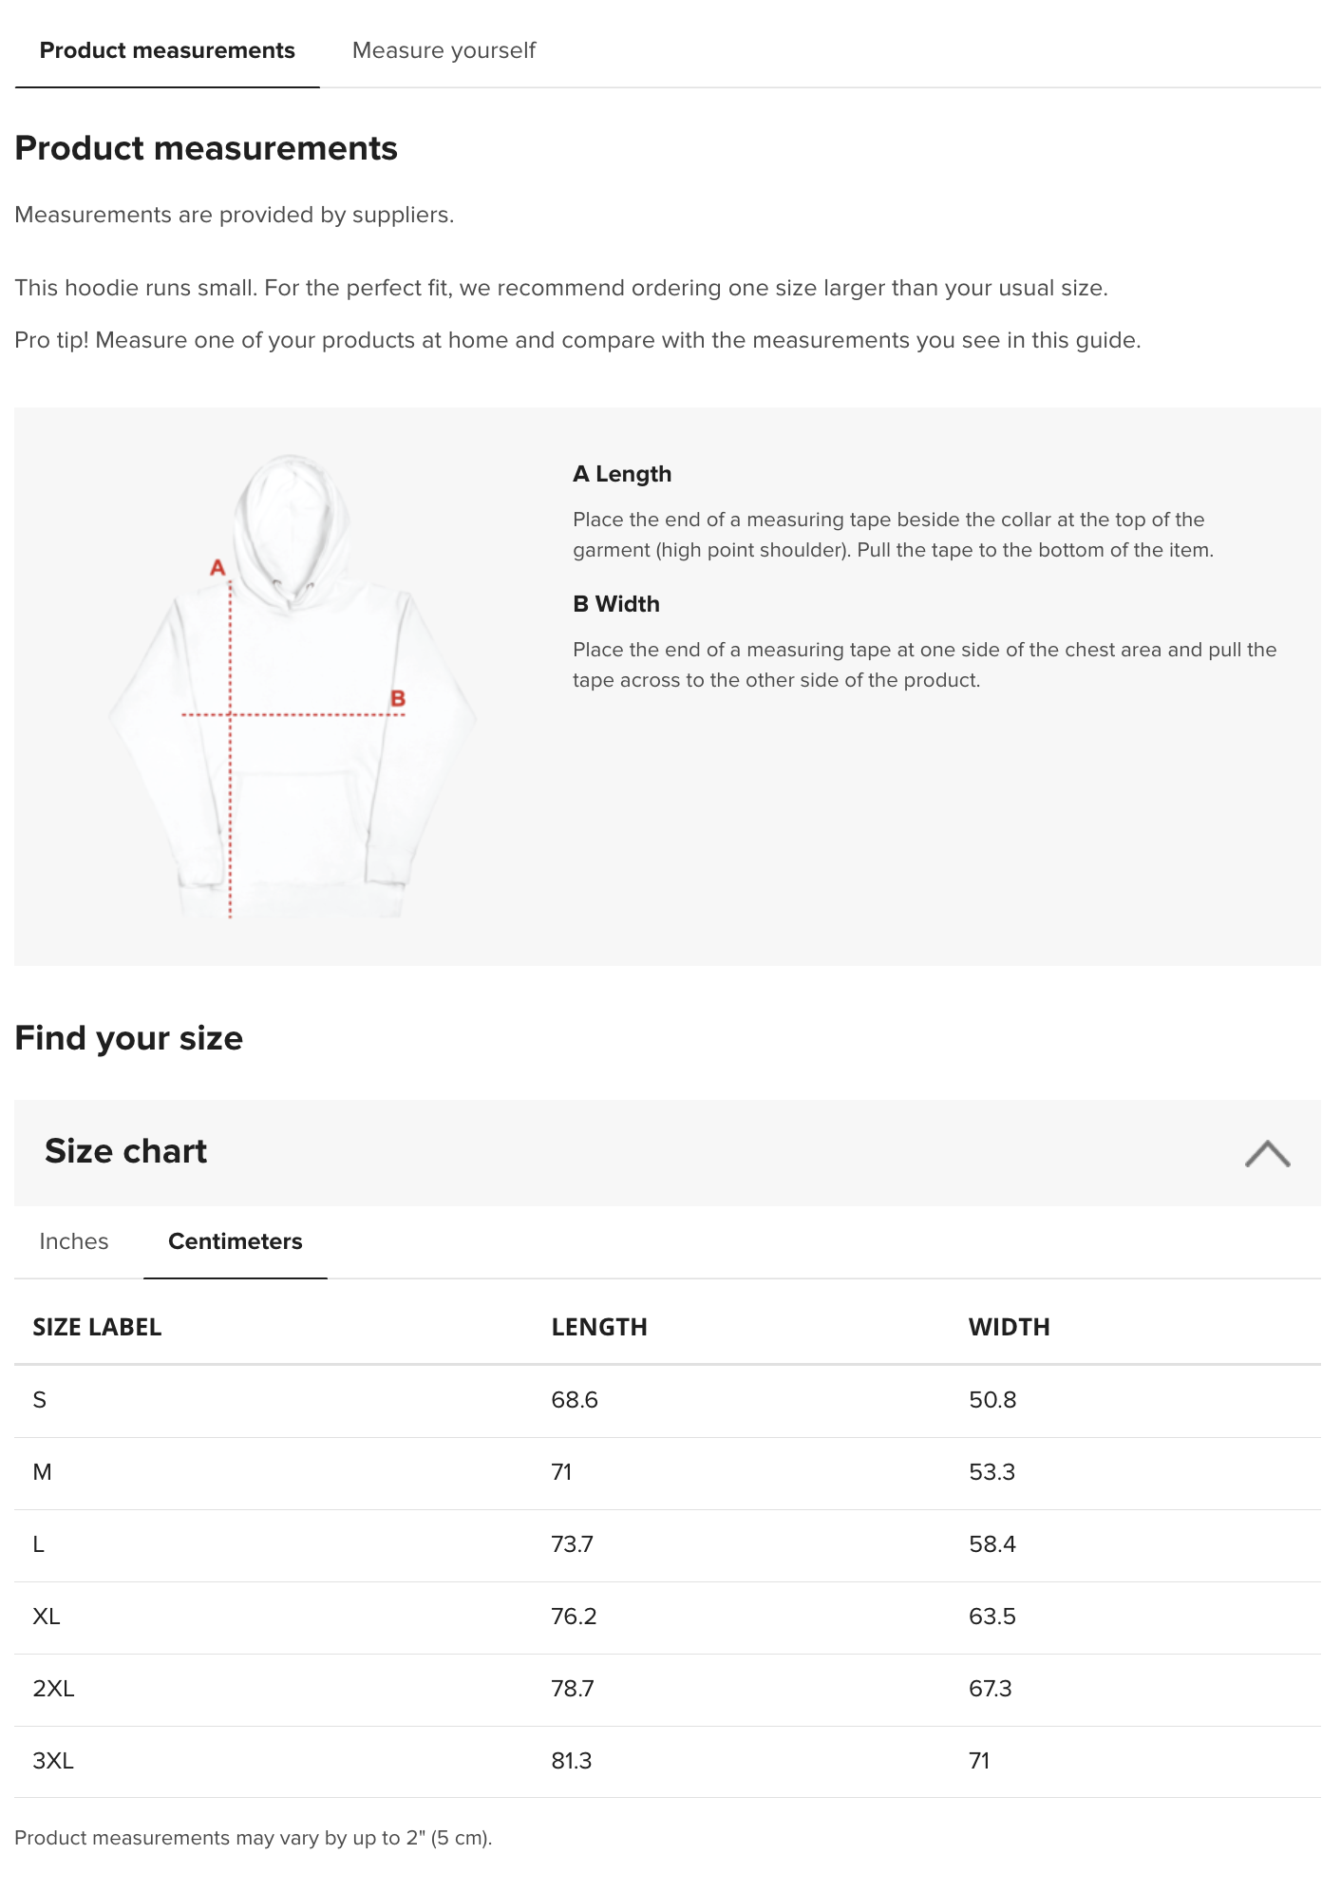Click the hoodie measurement diagram image
This screenshot has width=1341, height=1892.
click(x=292, y=686)
